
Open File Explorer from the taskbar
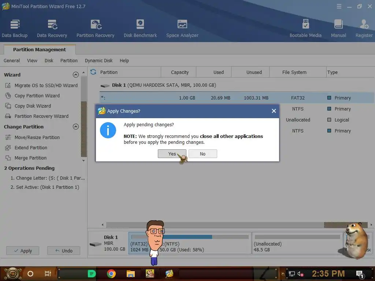[x=131, y=274]
